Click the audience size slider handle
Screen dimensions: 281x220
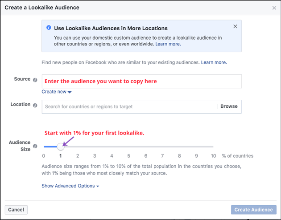point(61,147)
